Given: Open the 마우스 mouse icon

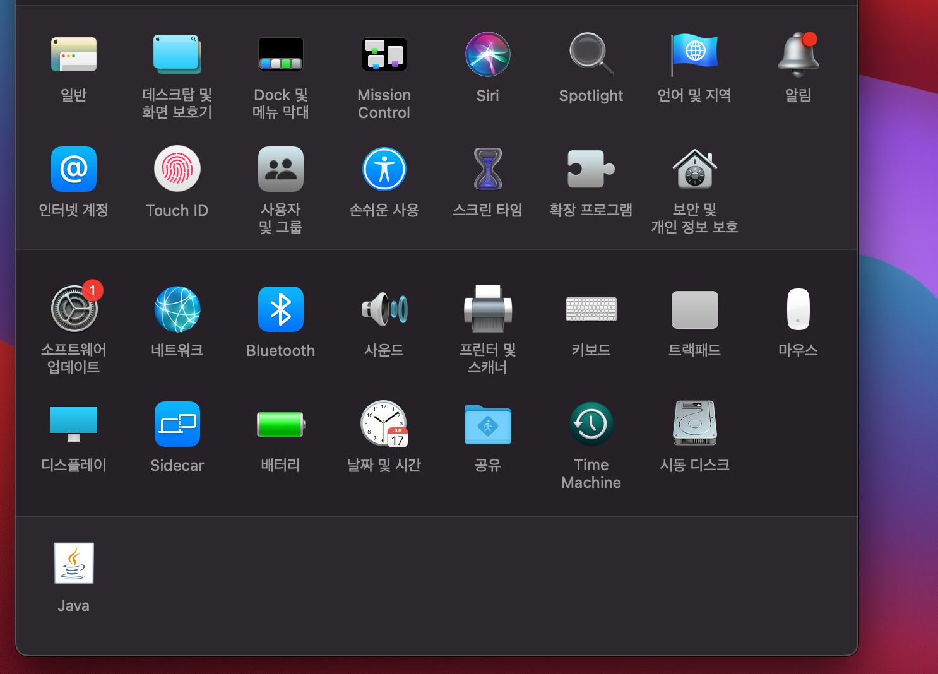Looking at the screenshot, I should coord(798,309).
